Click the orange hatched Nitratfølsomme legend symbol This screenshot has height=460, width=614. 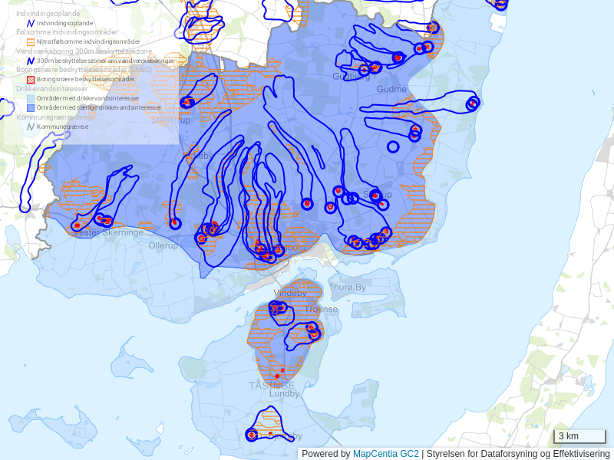tap(31, 41)
